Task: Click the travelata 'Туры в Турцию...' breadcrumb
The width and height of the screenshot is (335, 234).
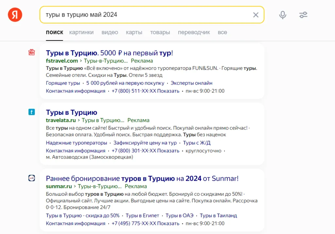Action: pyautogui.click(x=103, y=120)
